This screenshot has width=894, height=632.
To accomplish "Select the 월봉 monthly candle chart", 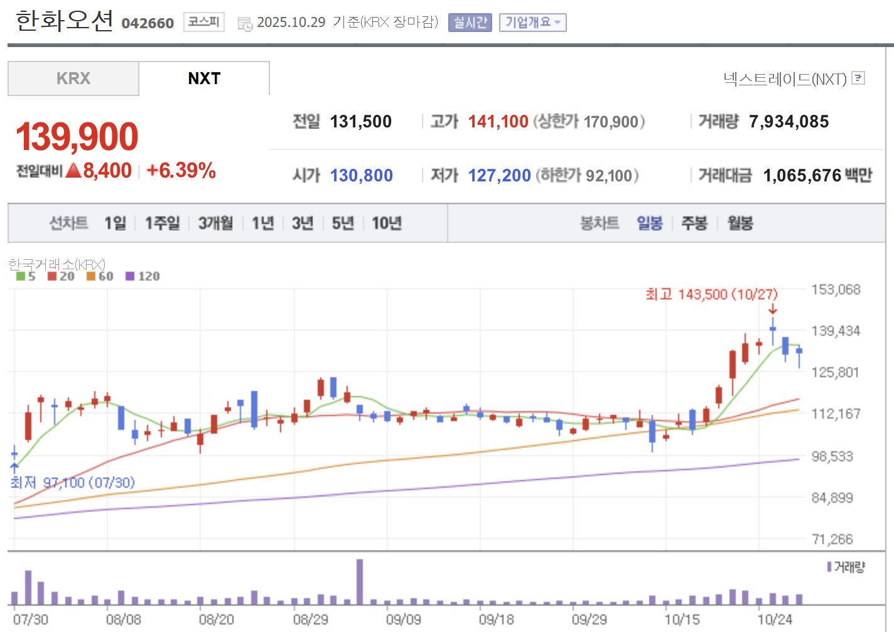I will point(740,223).
